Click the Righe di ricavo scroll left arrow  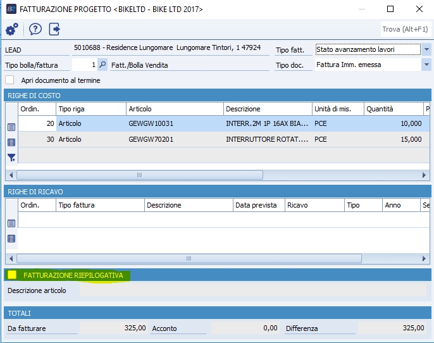(x=11, y=259)
